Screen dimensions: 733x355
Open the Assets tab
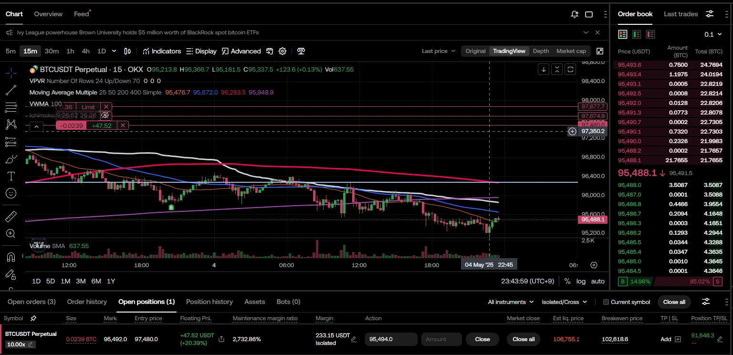[255, 302]
